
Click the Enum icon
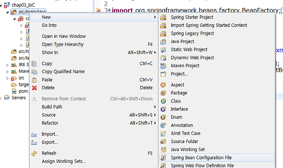pos(164,117)
